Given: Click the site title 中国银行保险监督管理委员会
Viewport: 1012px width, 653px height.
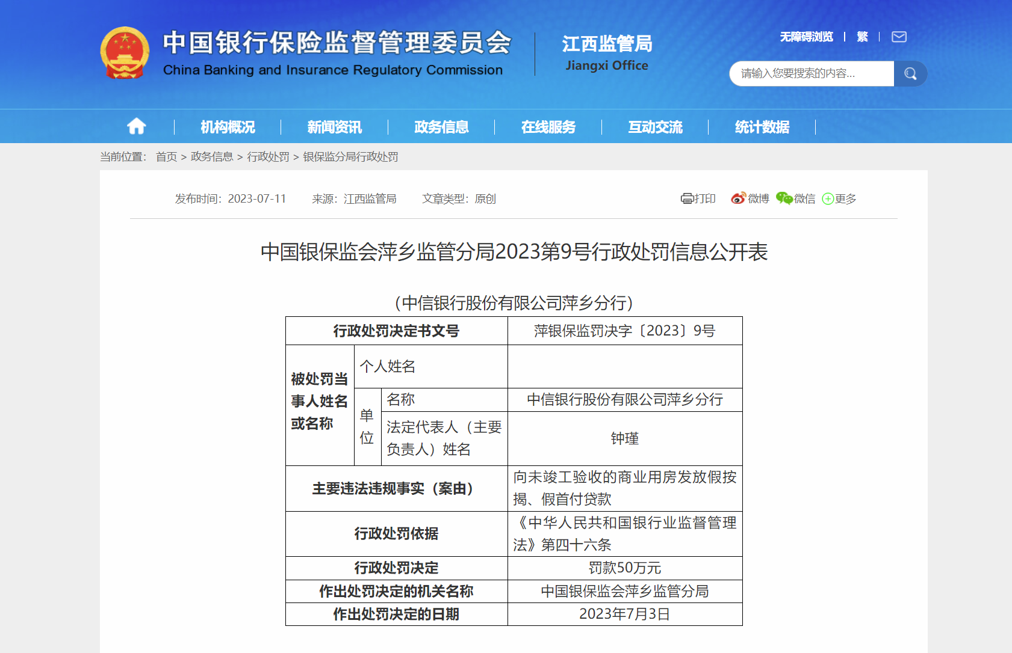Looking at the screenshot, I should [x=337, y=43].
